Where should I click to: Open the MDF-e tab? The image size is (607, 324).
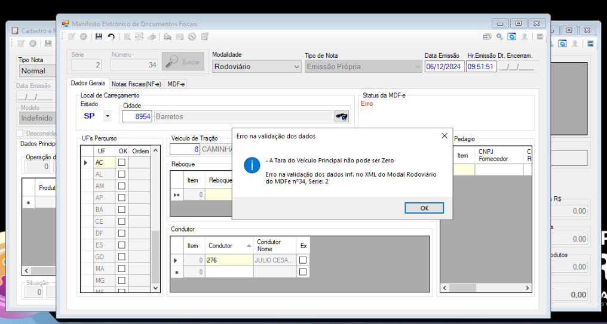point(176,84)
